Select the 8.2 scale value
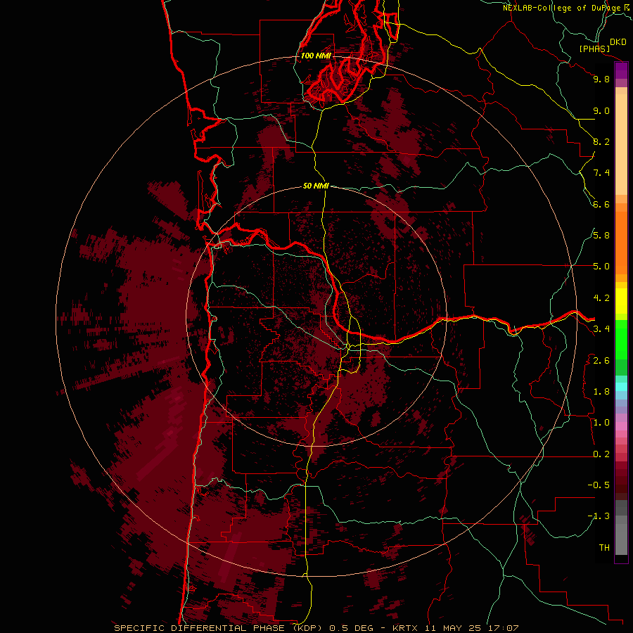633x633 pixels. (601, 141)
